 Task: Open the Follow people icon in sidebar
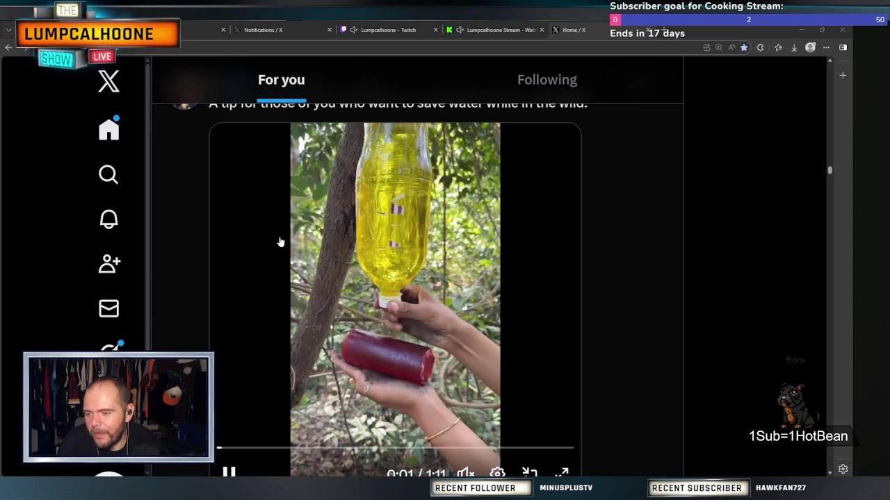[x=109, y=263]
